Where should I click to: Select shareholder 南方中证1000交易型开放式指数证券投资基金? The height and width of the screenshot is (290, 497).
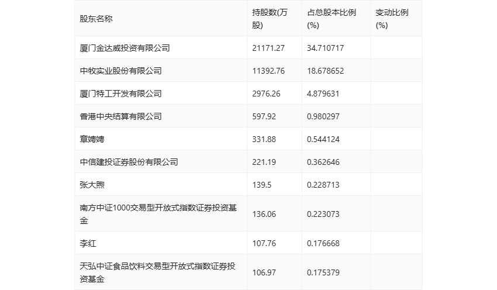[158, 214]
